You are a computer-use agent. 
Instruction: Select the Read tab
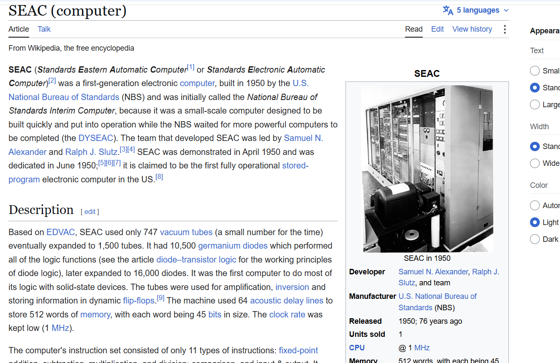coord(414,29)
